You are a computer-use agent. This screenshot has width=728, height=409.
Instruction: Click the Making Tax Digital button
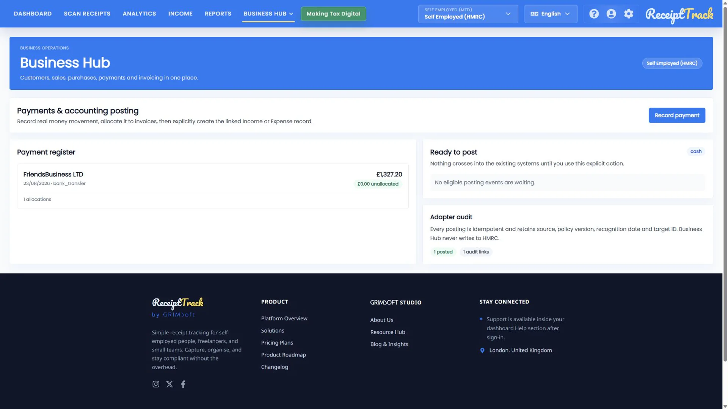pos(333,14)
